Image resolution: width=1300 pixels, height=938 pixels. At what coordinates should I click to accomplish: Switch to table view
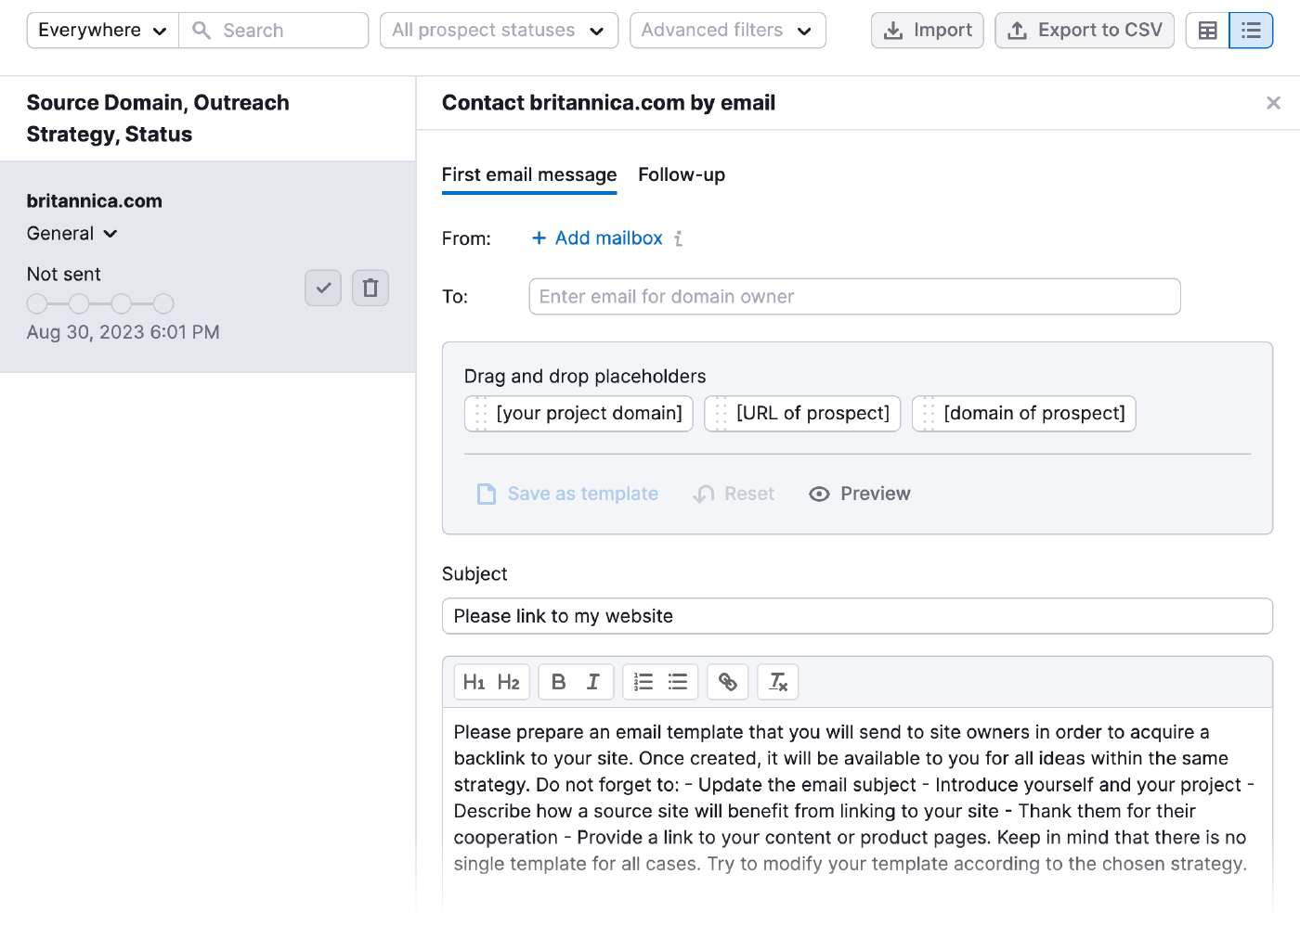point(1207,30)
